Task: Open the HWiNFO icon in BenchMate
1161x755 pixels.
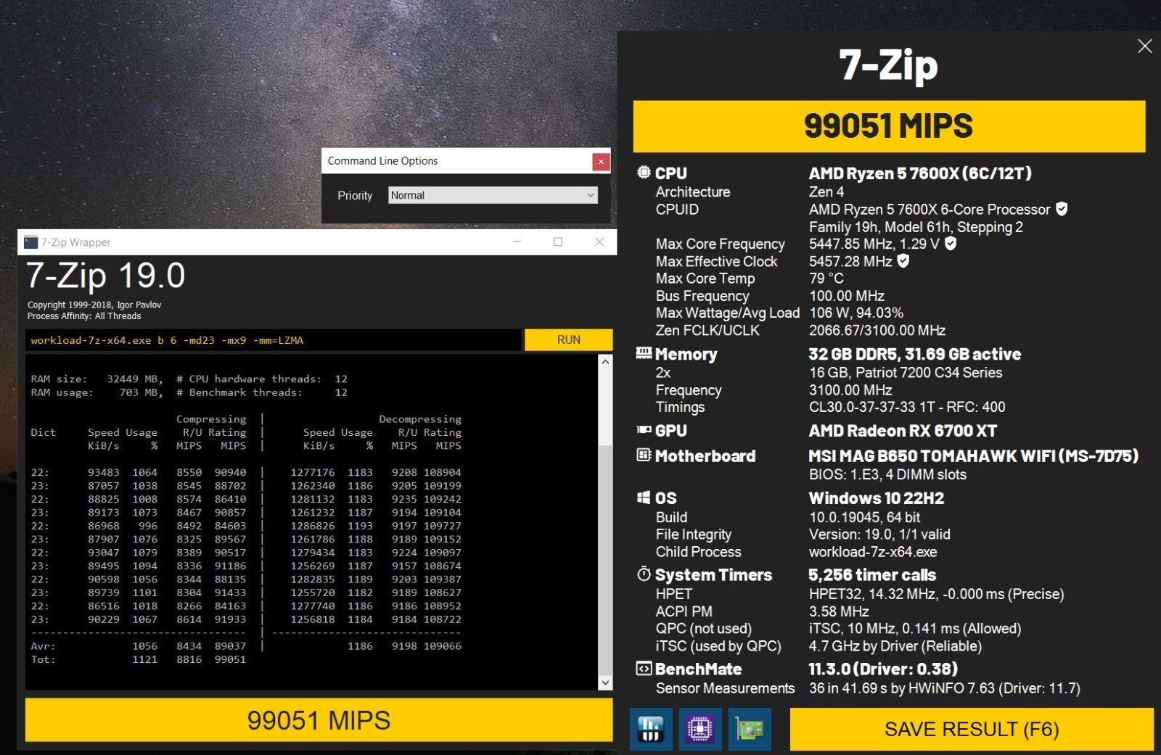Action: tap(650, 729)
